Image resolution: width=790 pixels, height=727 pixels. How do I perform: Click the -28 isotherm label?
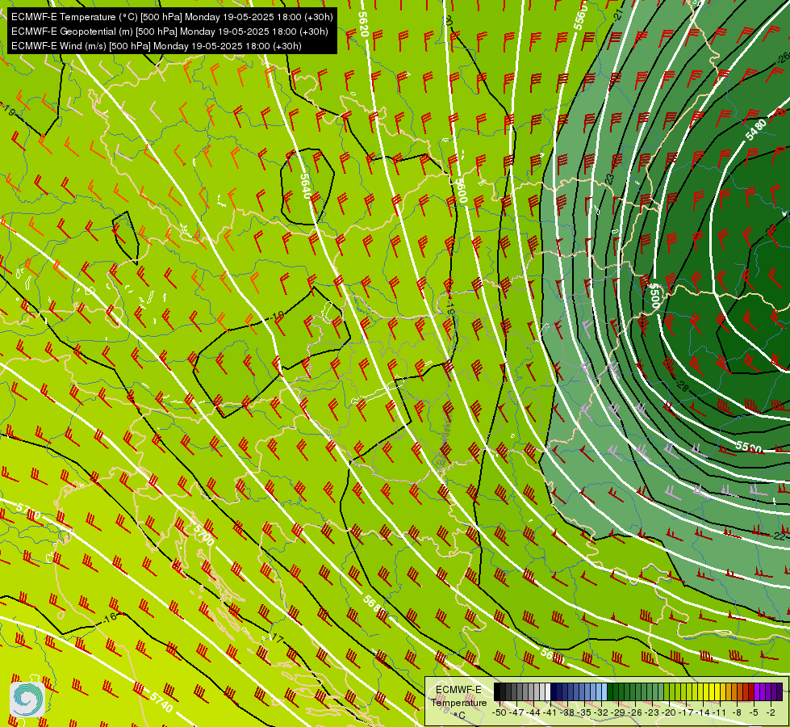pos(681,386)
